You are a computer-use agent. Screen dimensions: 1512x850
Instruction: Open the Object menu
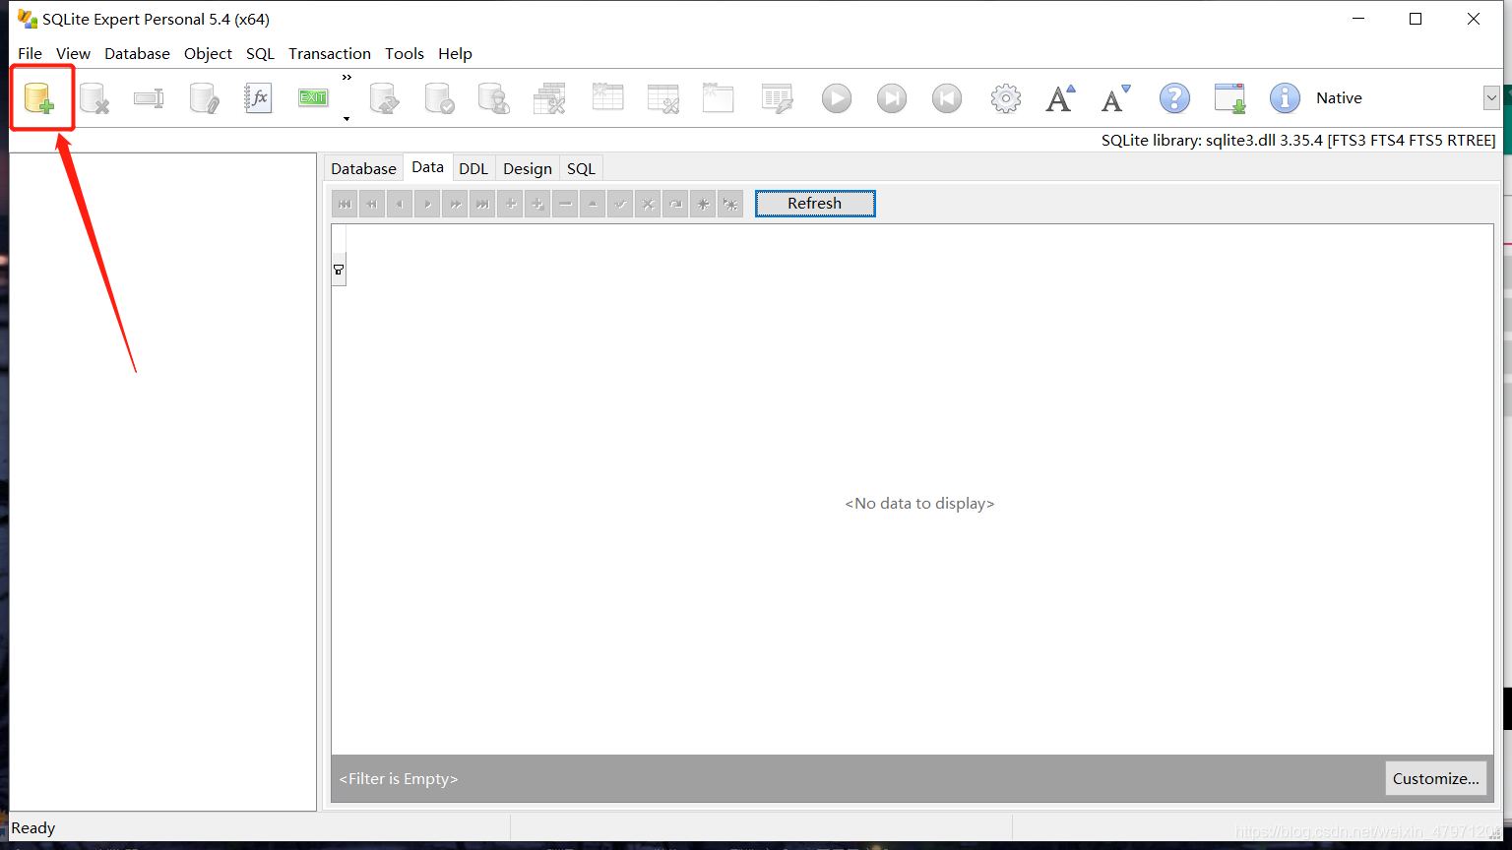click(x=208, y=53)
